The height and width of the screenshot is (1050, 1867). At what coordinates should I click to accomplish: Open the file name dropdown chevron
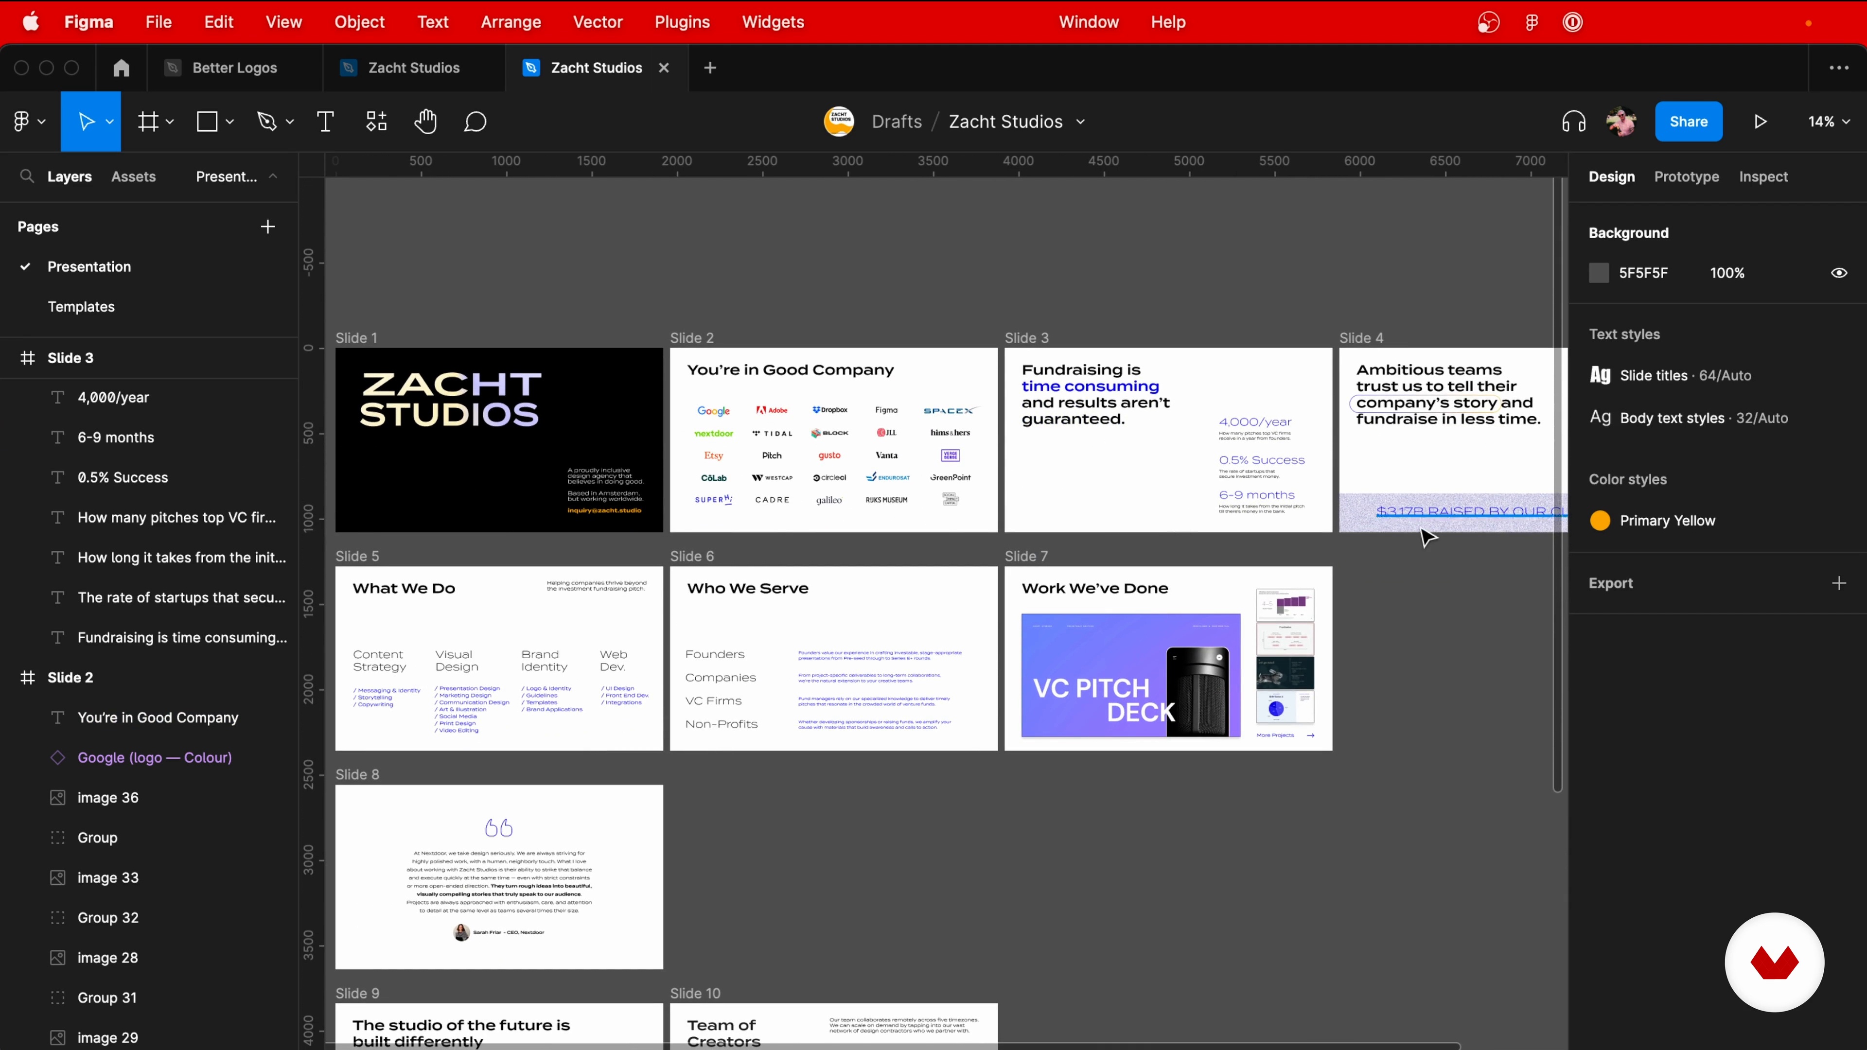pyautogui.click(x=1081, y=122)
